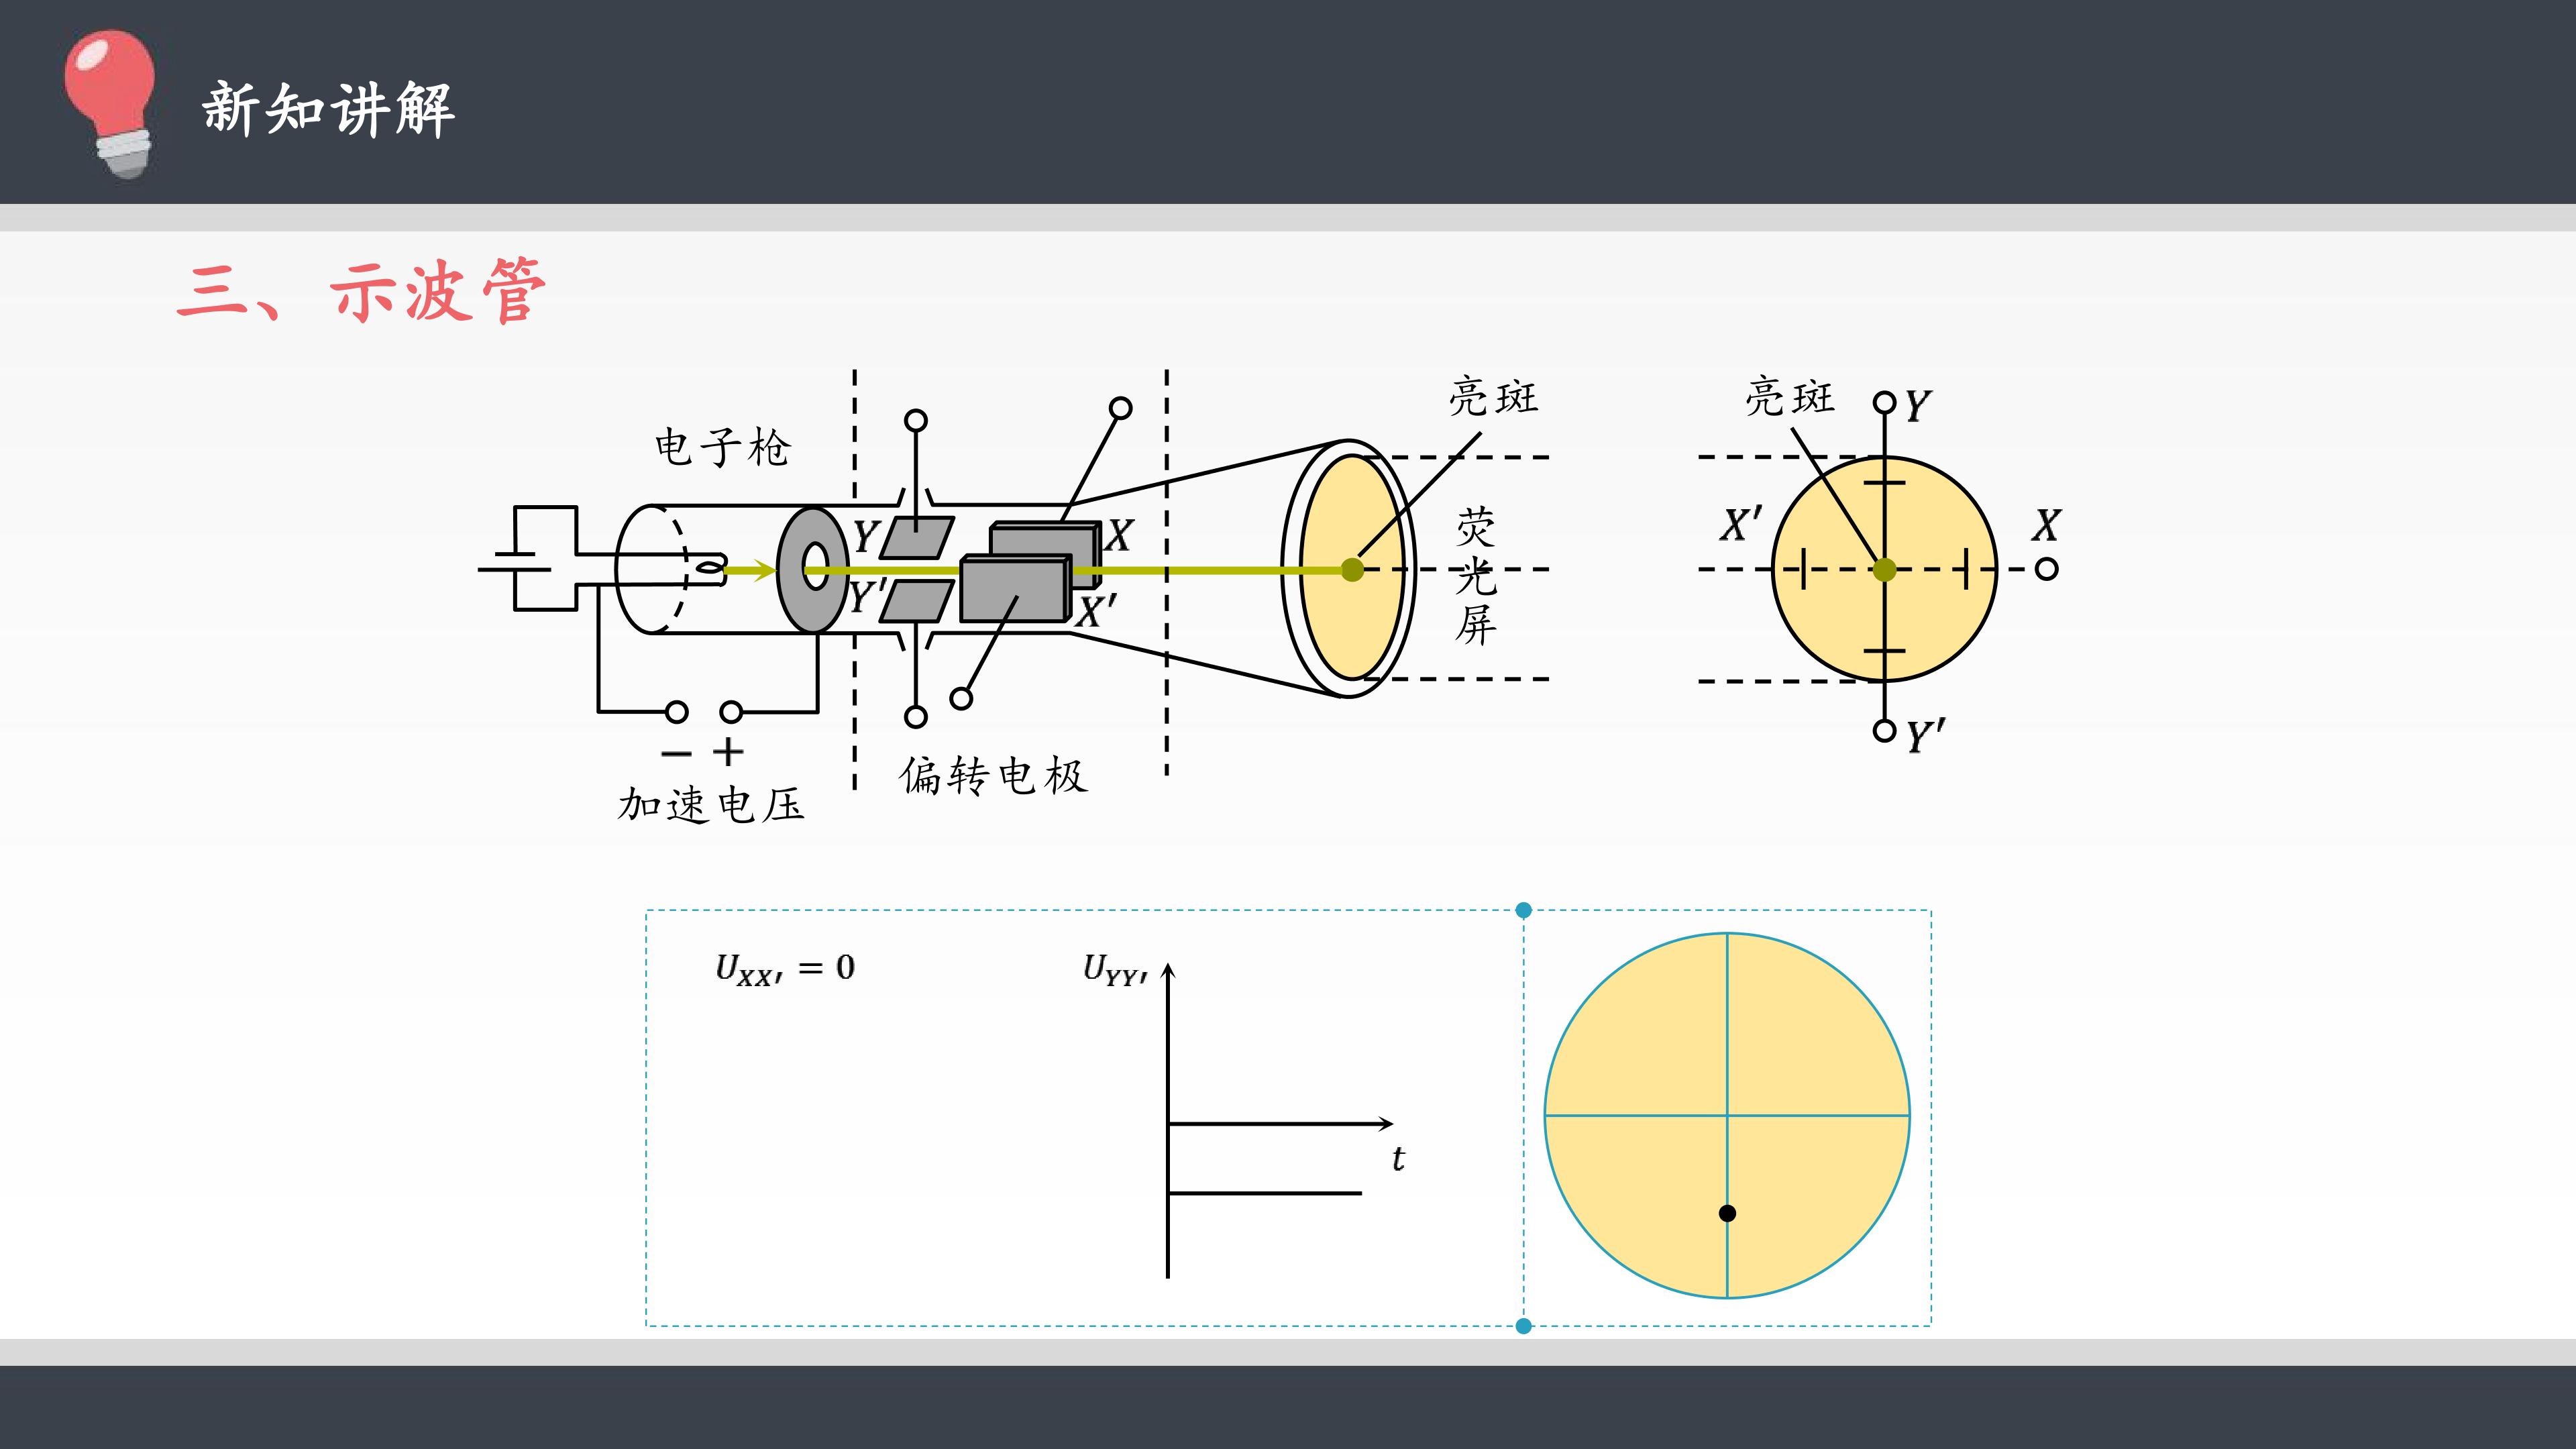Click the positive accelerating voltage terminal

(x=731, y=712)
